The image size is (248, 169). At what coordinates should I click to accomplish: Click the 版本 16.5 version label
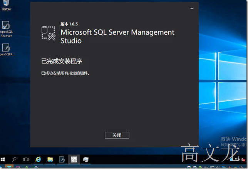click(69, 24)
